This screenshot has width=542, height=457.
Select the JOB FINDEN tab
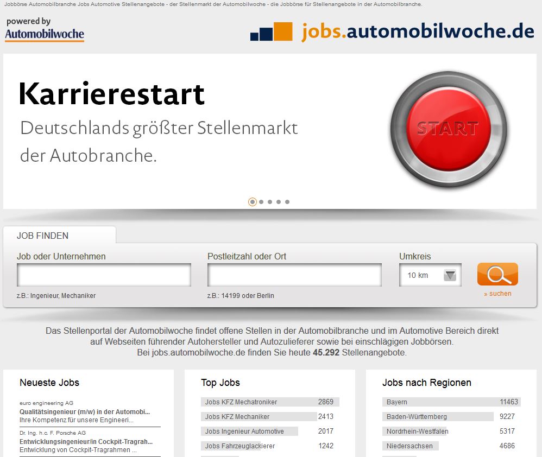pyautogui.click(x=43, y=236)
